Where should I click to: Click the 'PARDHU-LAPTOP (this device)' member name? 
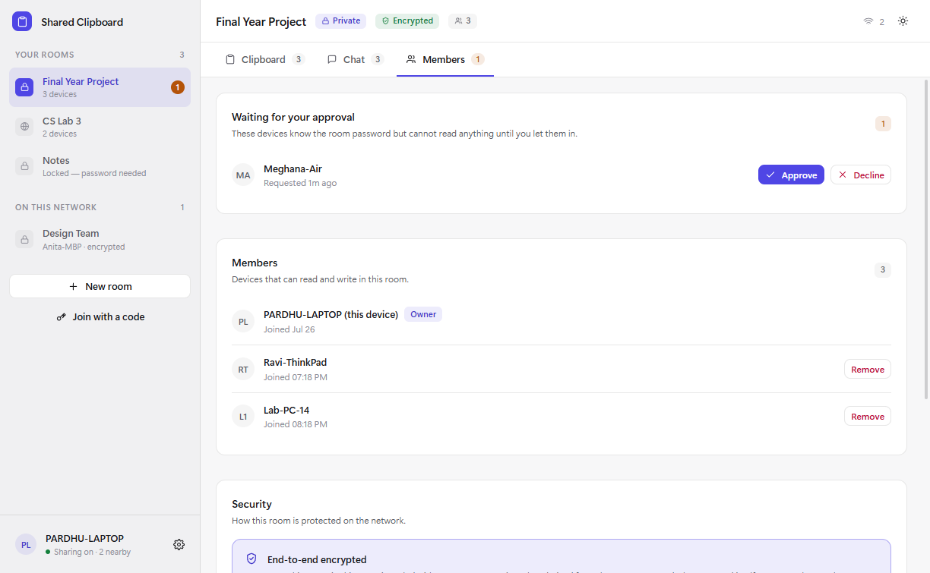[331, 314]
